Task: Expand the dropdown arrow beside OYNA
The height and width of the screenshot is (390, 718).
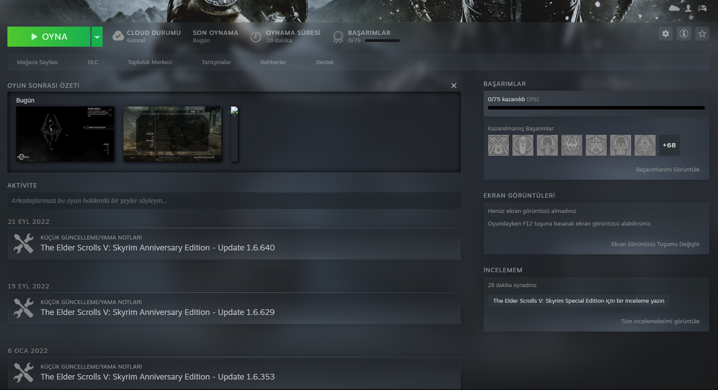Action: pyautogui.click(x=97, y=37)
